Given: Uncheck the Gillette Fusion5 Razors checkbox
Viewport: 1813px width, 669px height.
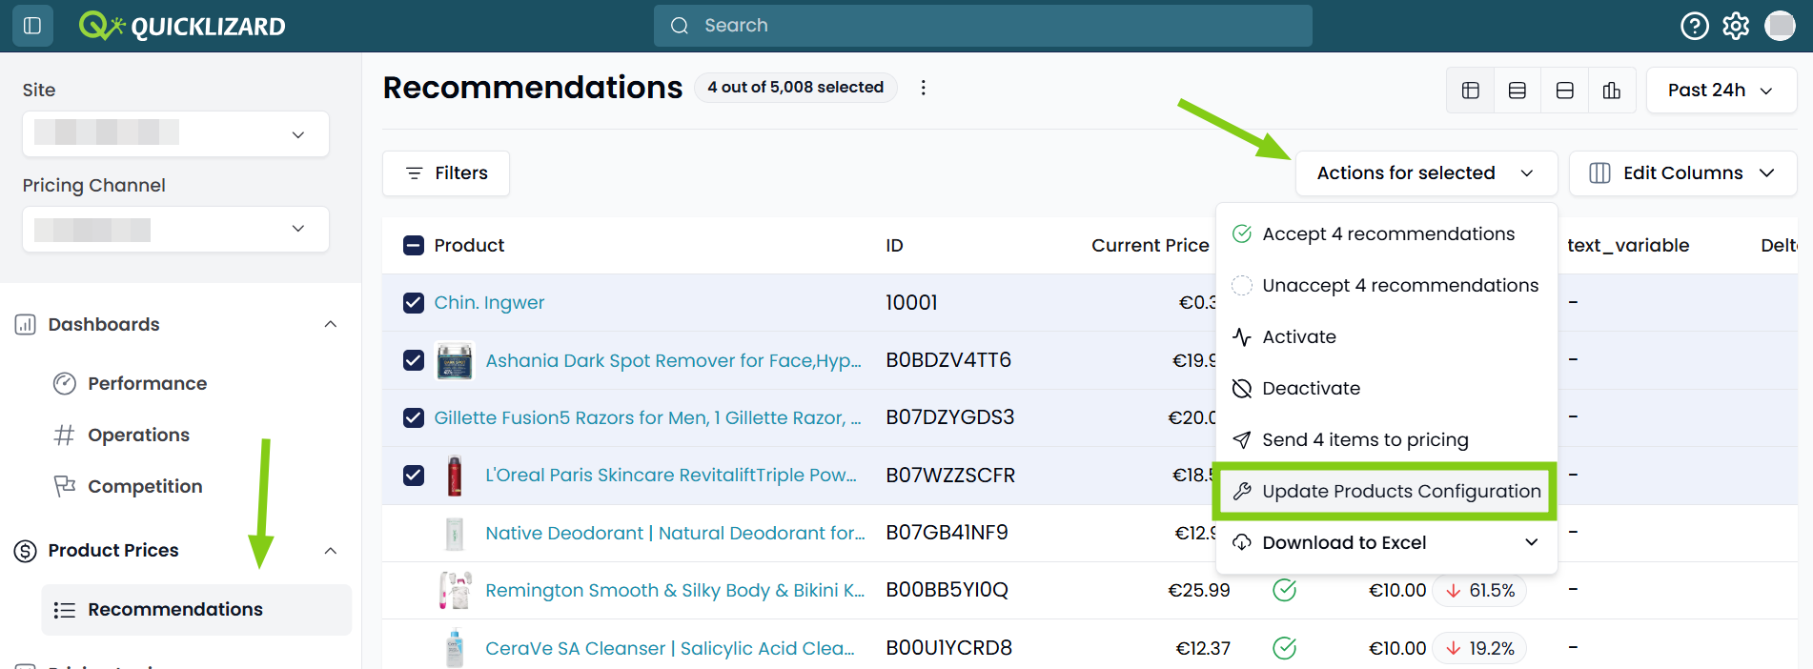Looking at the screenshot, I should [x=414, y=417].
